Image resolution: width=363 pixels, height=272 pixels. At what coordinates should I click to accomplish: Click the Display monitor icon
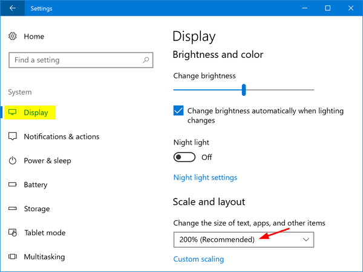coord(13,113)
